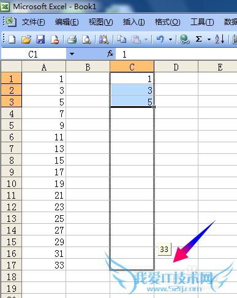Click cell A10 containing 19
This screenshot has height=298, width=237.
[x=44, y=183]
